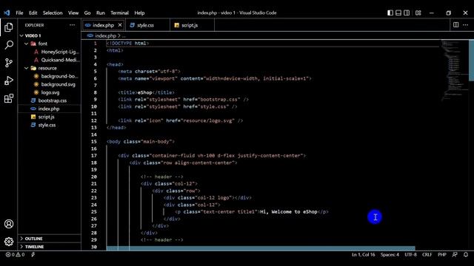Image resolution: width=474 pixels, height=266 pixels.
Task: Open the Search view in activity bar
Action: coord(9,45)
